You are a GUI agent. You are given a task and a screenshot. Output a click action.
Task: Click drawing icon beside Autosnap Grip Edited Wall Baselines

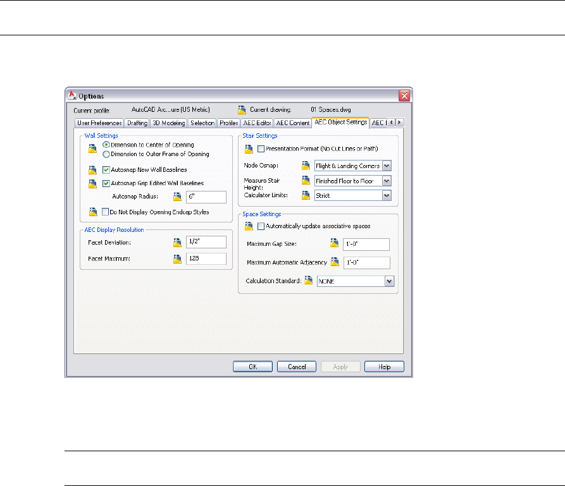pyautogui.click(x=92, y=184)
